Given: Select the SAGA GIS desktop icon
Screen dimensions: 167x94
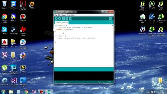Looking at the screenshot, I should point(152,19).
